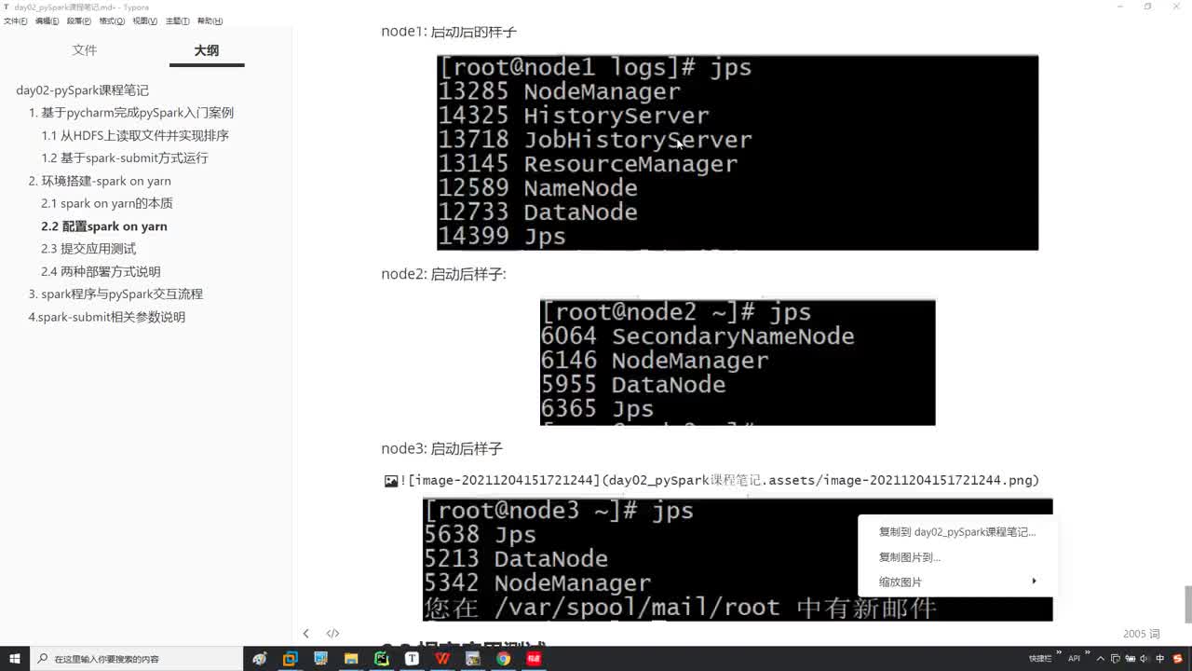Jump to 1.2 基于spark-submit方式运行
1192x671 pixels.
125,158
